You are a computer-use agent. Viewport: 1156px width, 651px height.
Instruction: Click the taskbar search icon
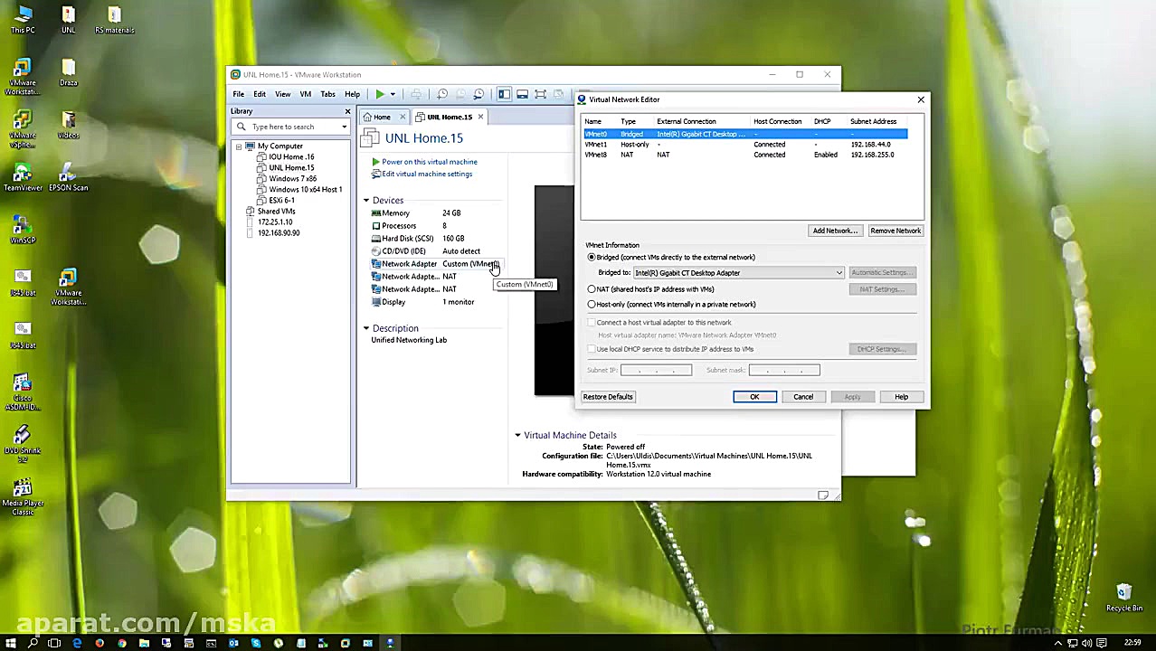point(33,643)
